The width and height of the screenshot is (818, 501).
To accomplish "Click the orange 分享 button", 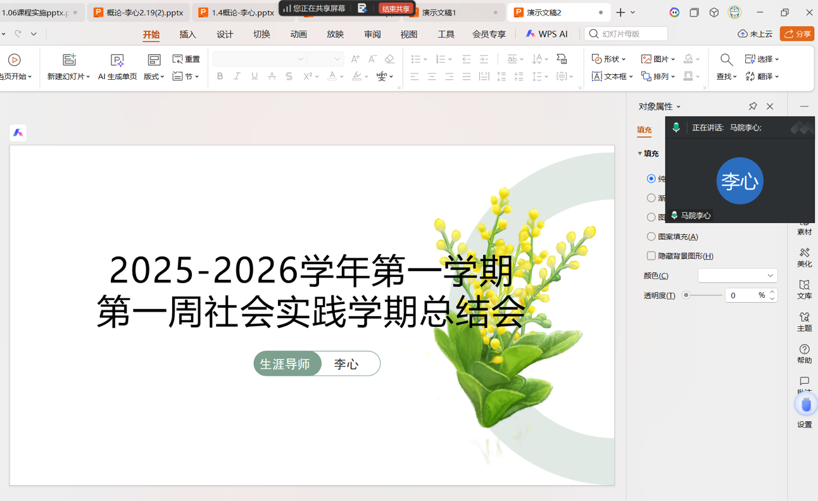I will 796,34.
